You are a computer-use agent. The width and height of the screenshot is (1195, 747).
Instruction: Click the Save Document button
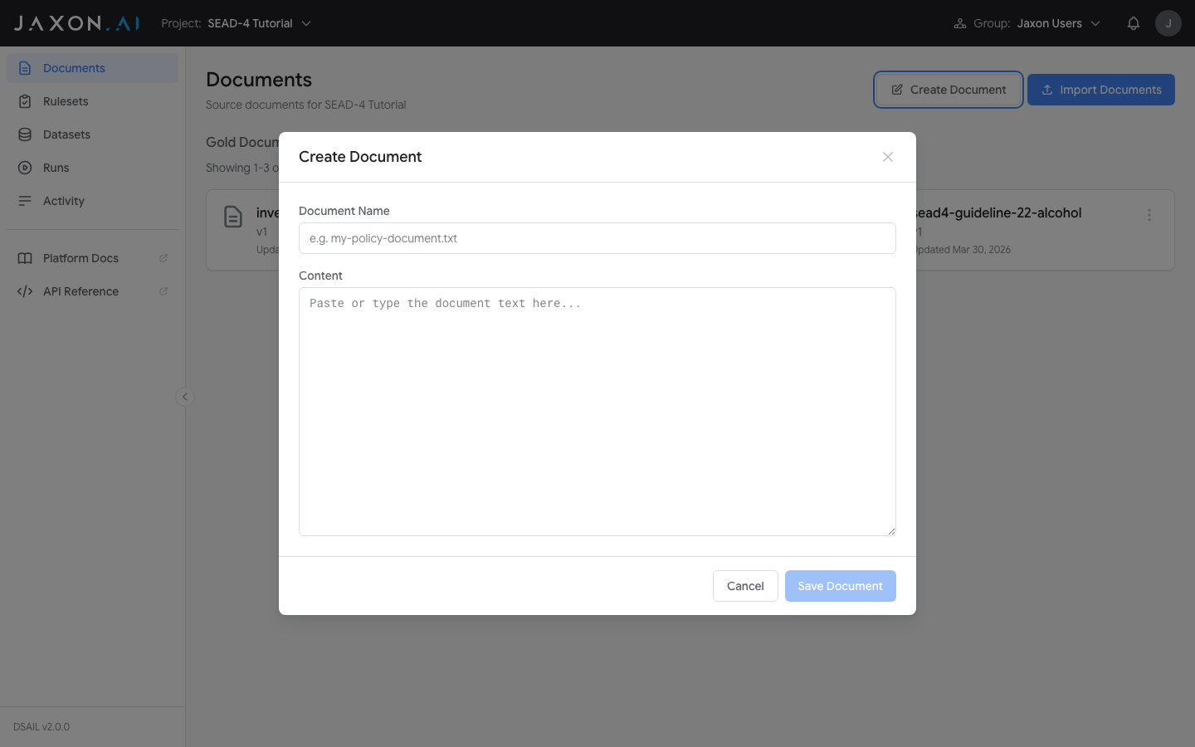point(840,586)
